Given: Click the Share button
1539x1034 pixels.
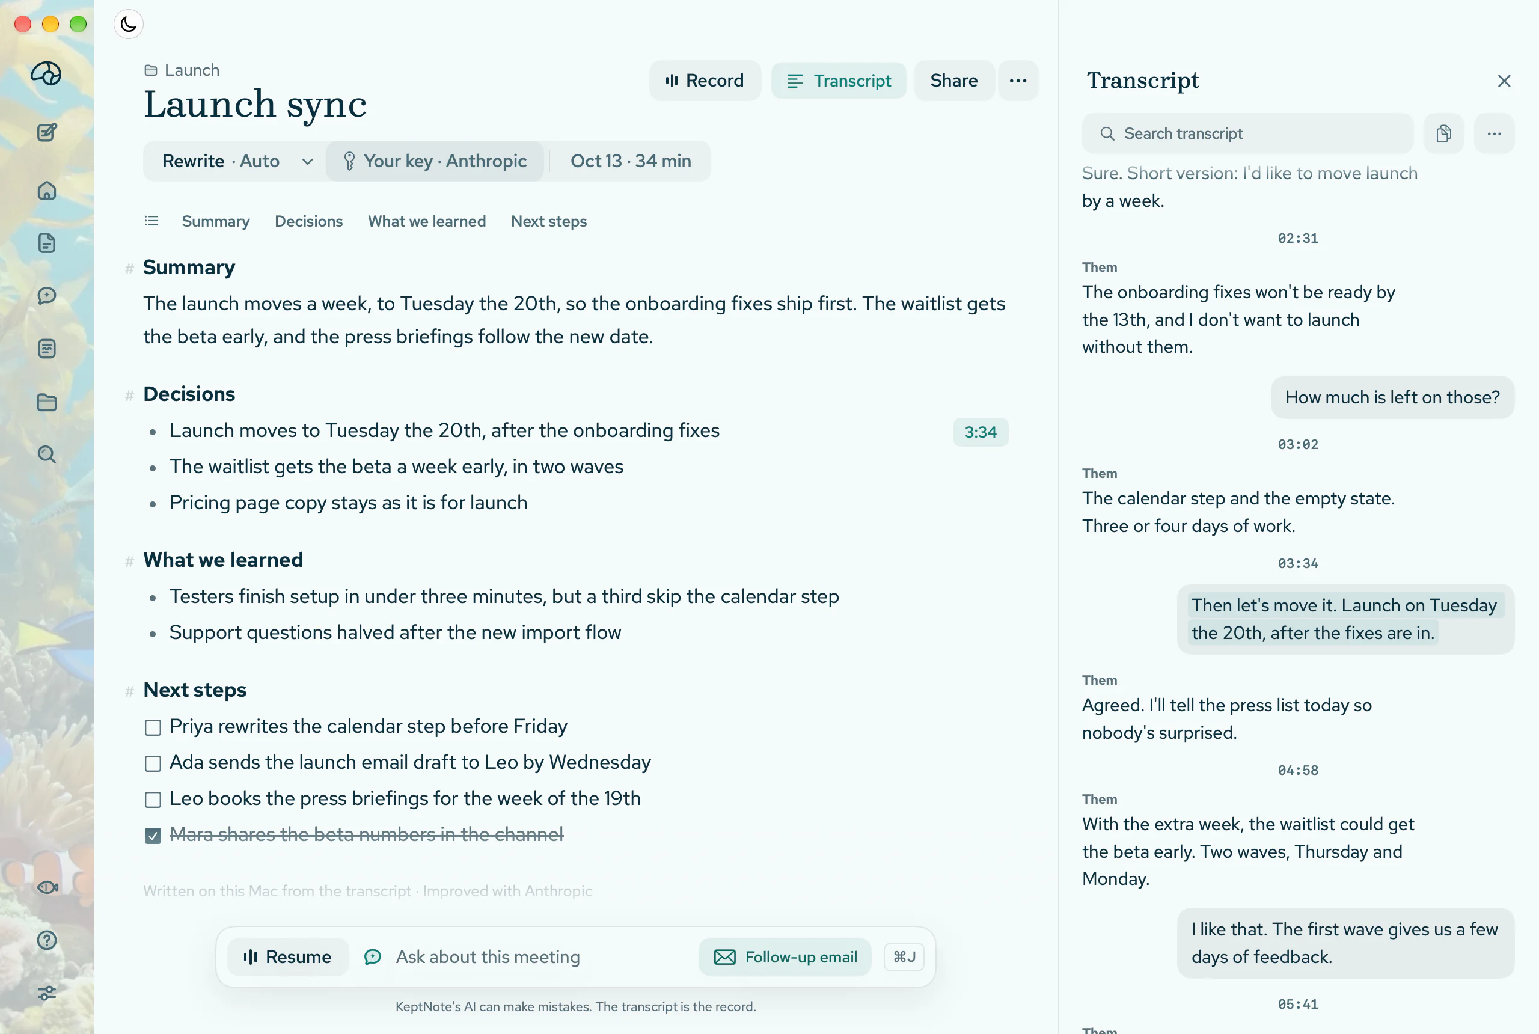Looking at the screenshot, I should 953,81.
